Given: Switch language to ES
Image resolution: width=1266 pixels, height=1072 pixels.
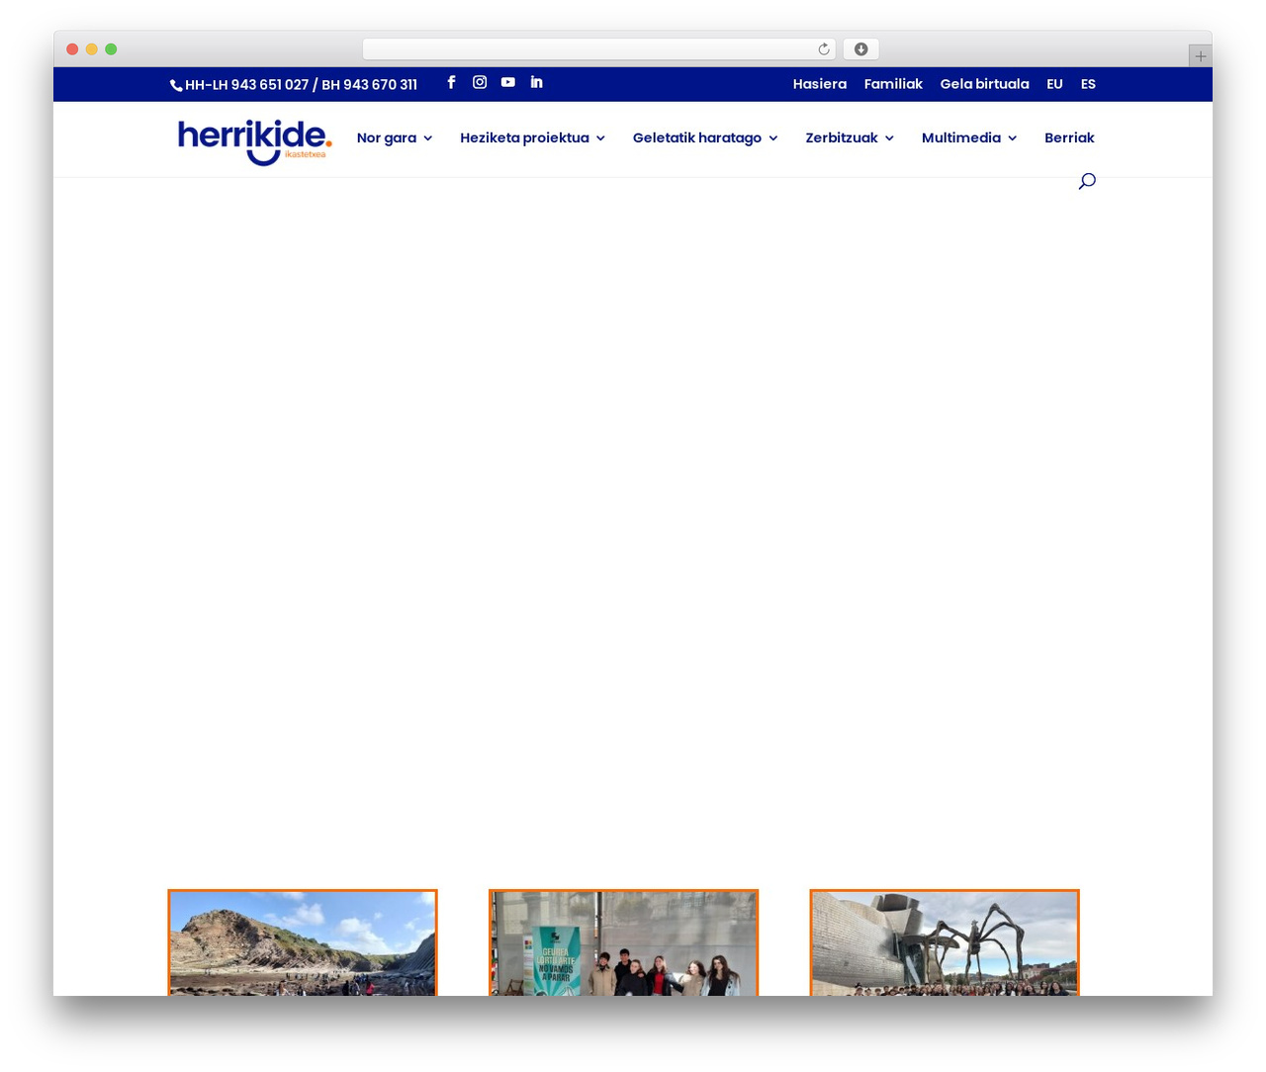Looking at the screenshot, I should point(1088,84).
